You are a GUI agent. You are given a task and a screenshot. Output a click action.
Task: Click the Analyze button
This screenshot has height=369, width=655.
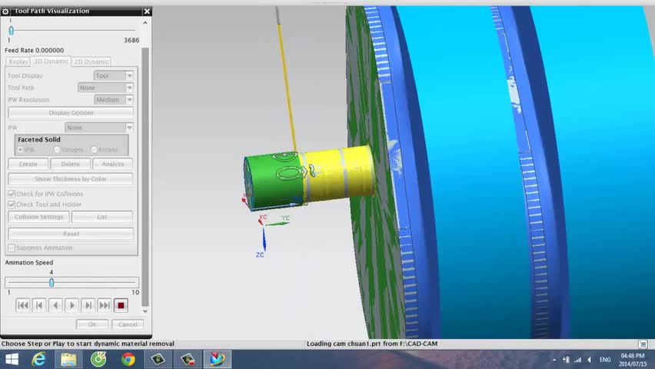(113, 165)
